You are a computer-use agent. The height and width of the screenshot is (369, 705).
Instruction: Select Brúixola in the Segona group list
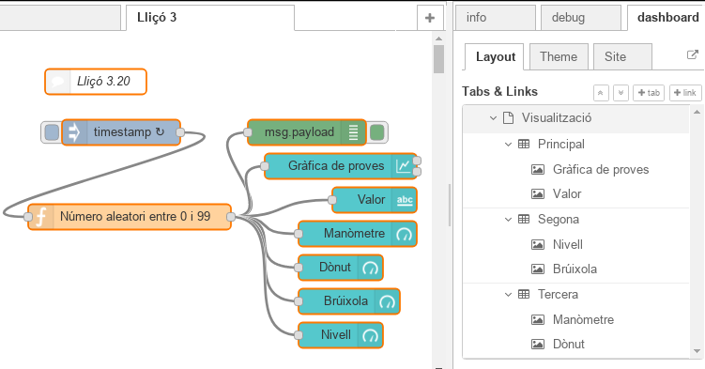click(x=575, y=269)
